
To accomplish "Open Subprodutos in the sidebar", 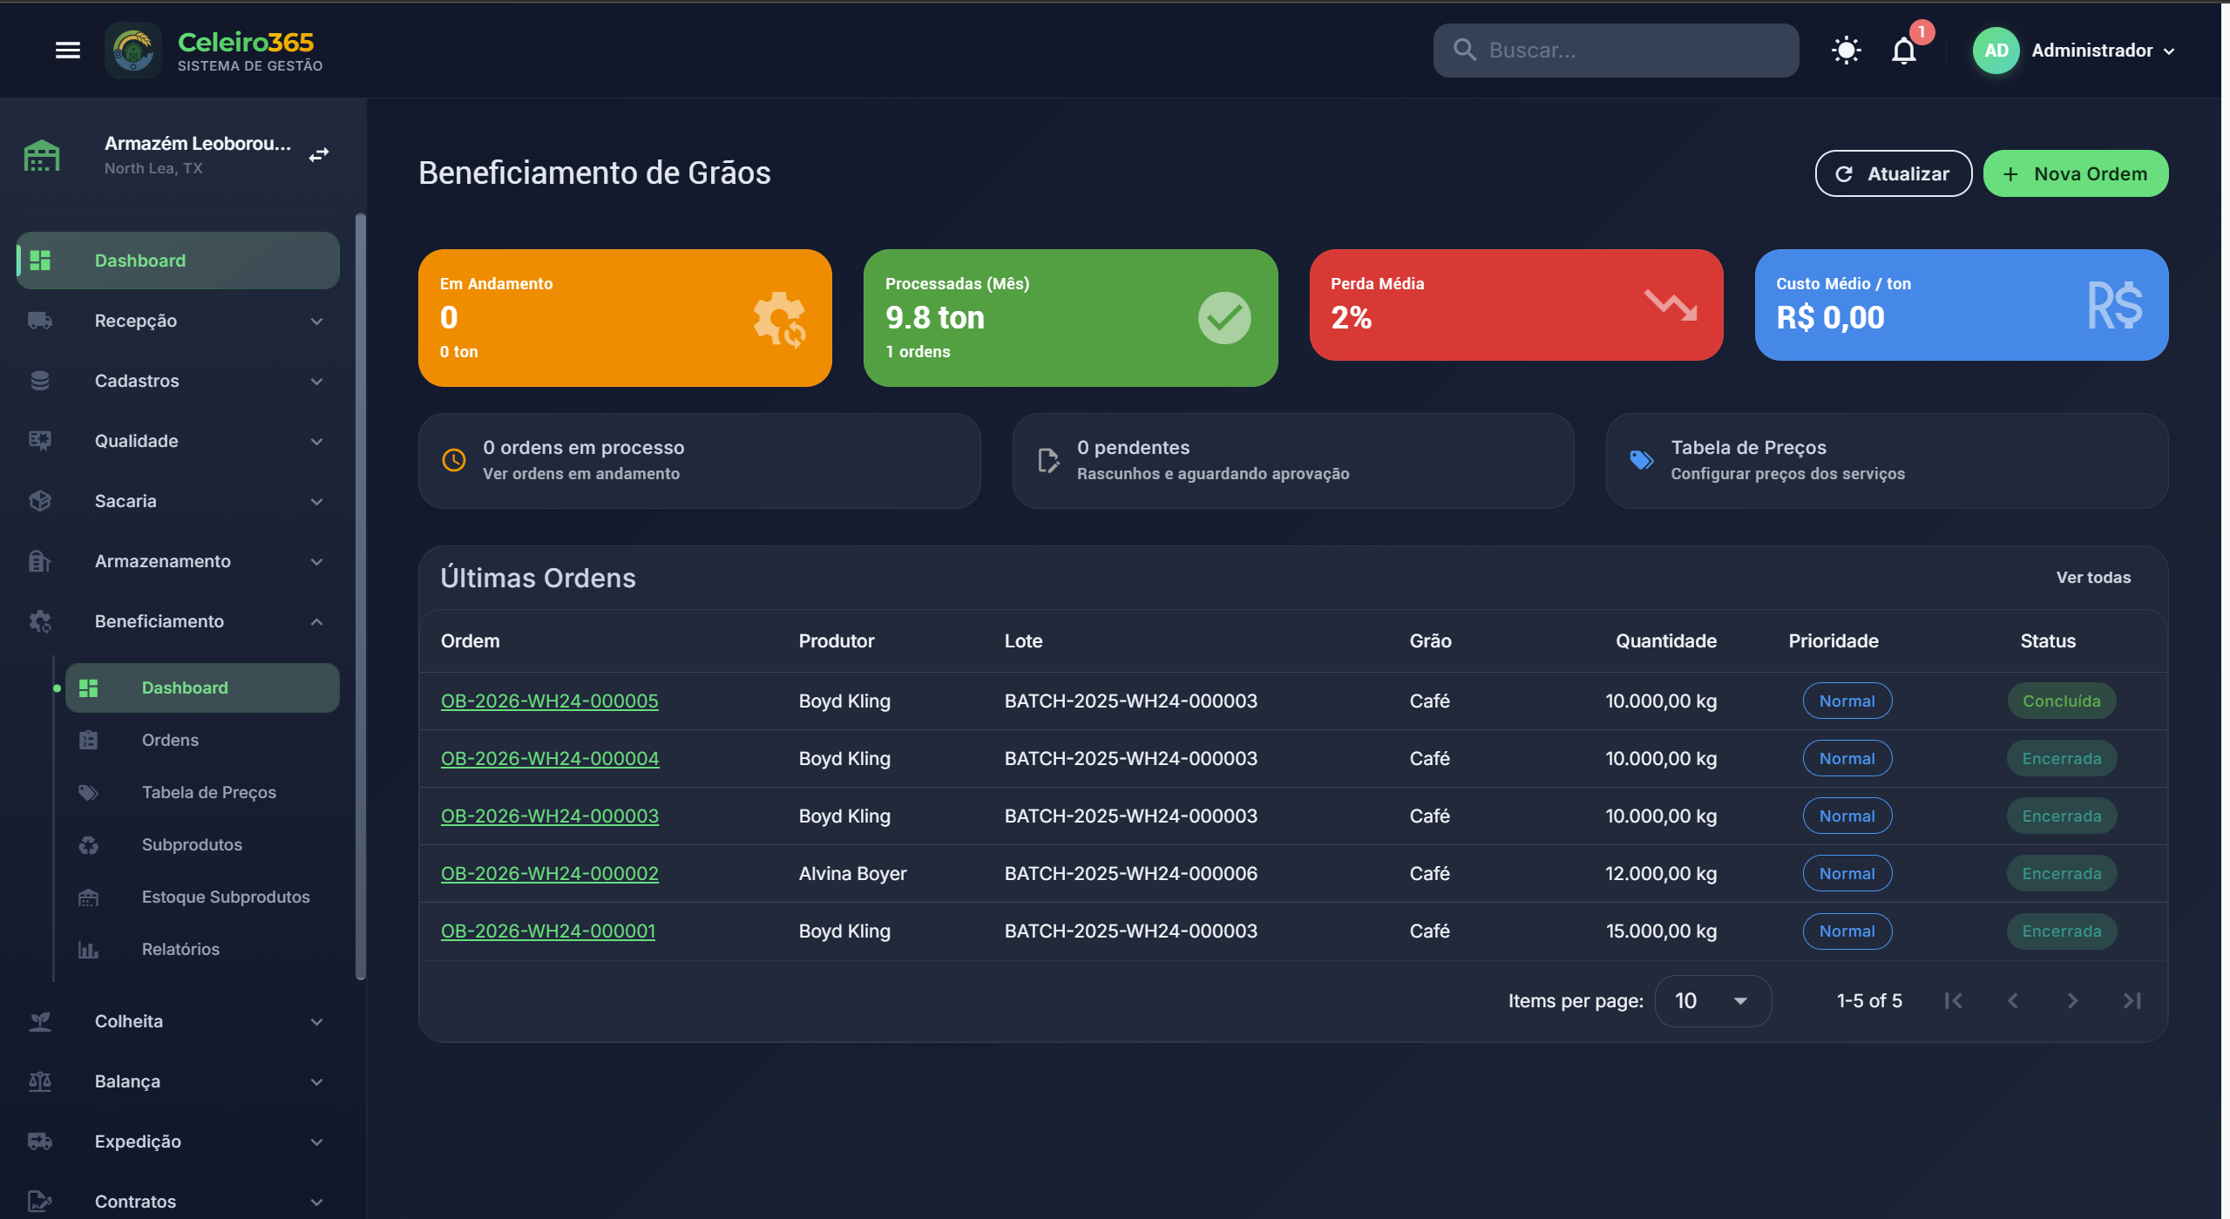I will 192,844.
